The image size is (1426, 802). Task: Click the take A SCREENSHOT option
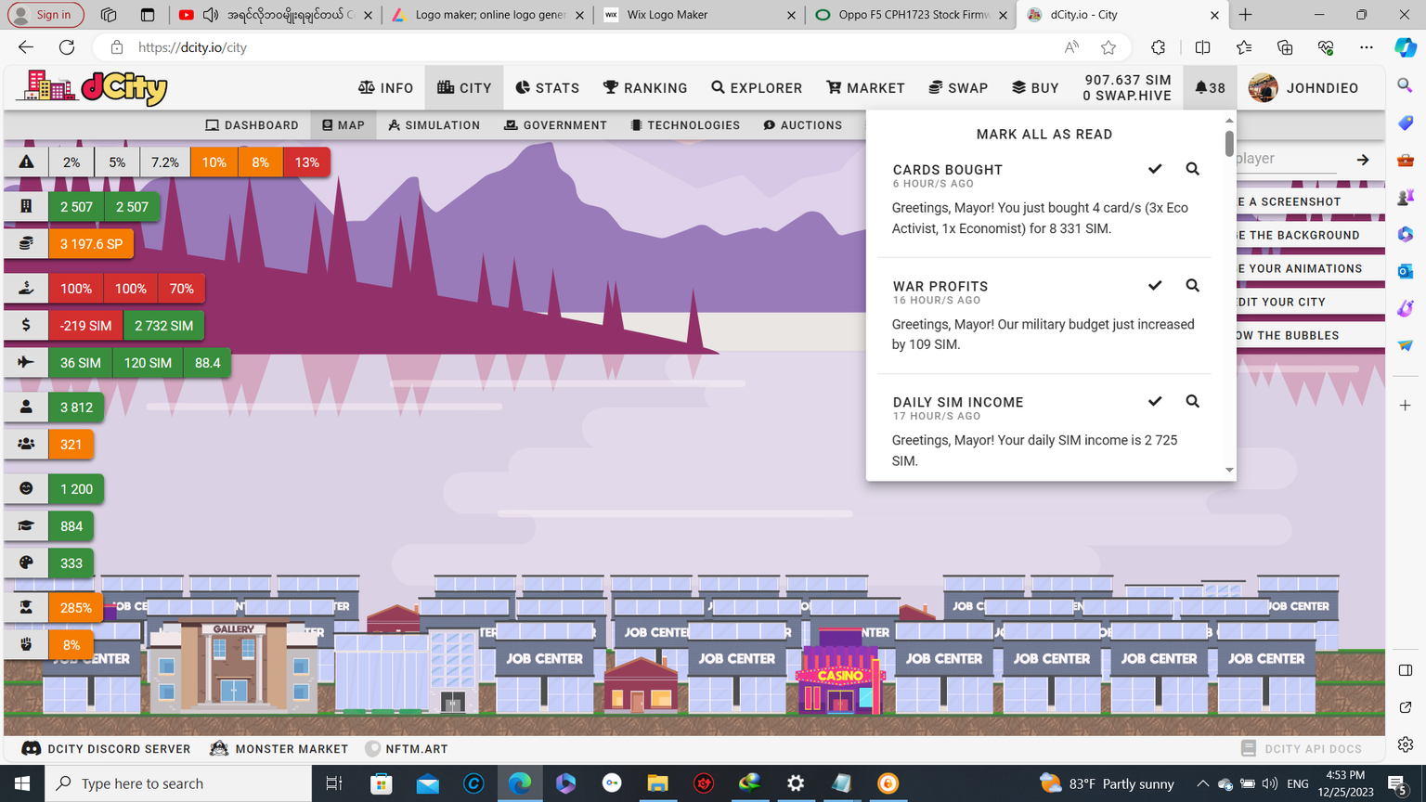tap(1310, 201)
